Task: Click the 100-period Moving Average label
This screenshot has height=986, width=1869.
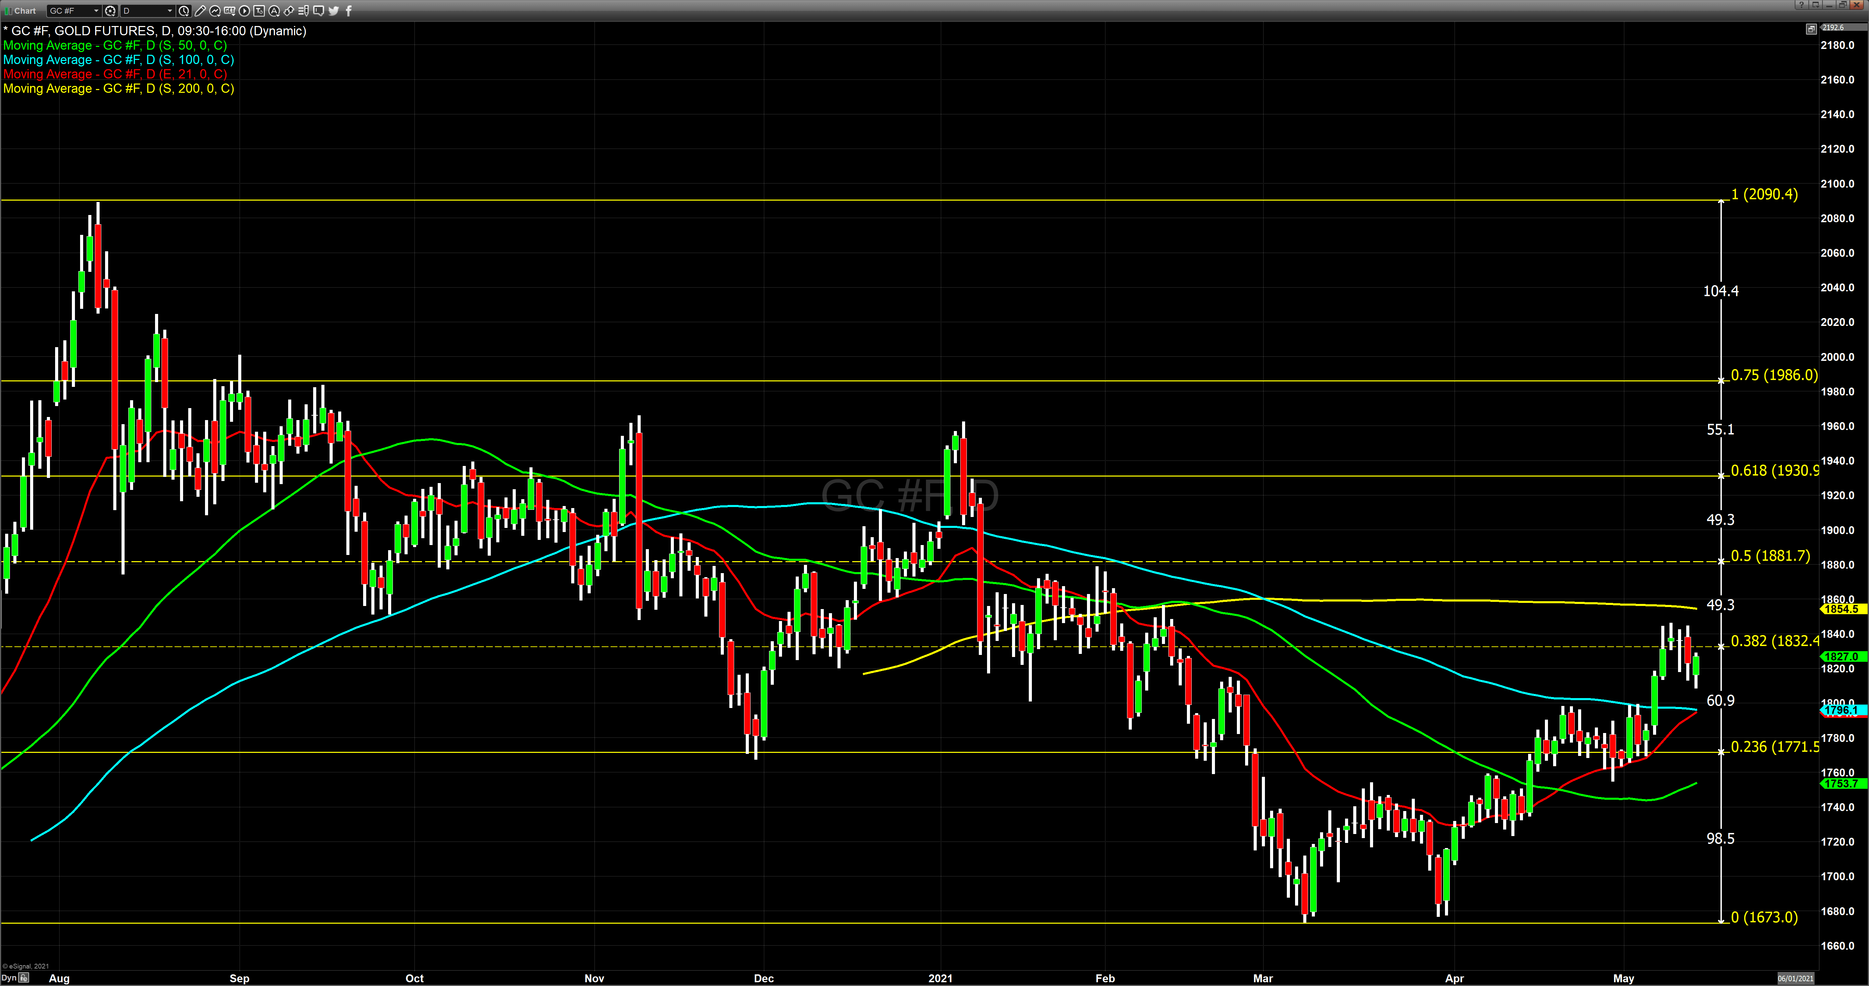Action: click(x=119, y=60)
